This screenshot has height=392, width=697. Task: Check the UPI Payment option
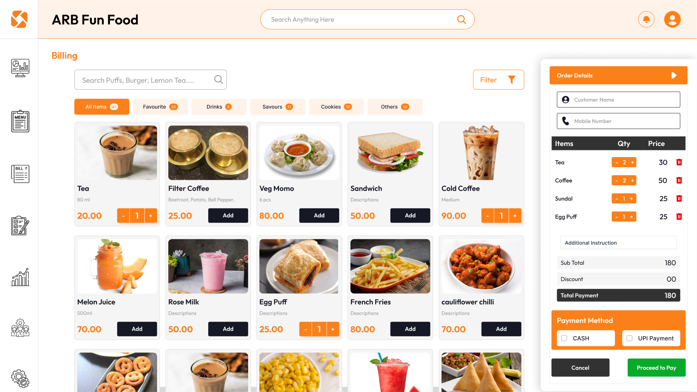click(630, 338)
